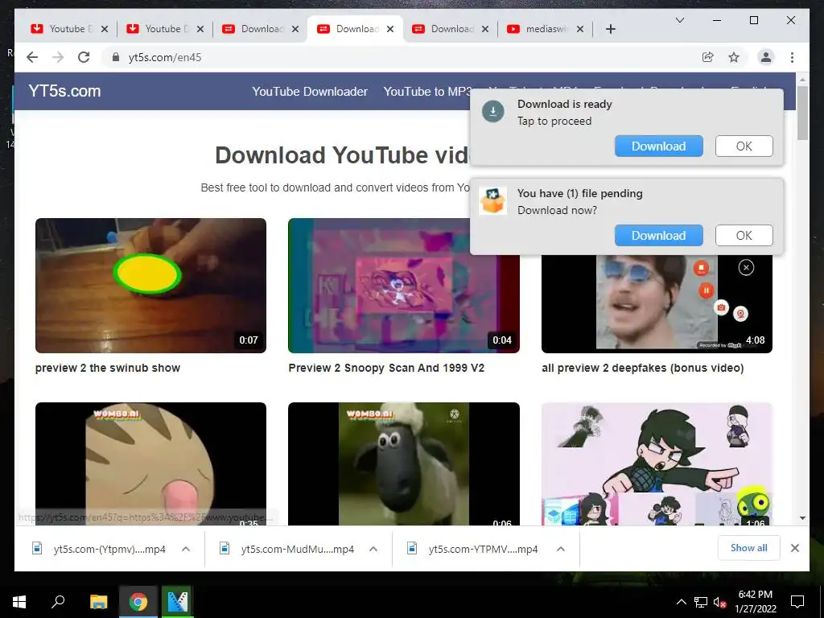The image size is (824, 618).
Task: Click the muted volume tray icon
Action: click(719, 602)
